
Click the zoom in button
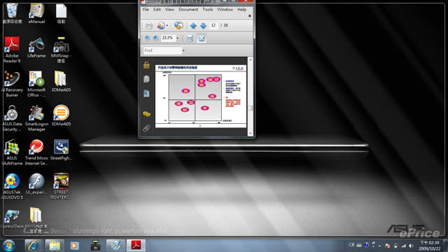point(155,38)
